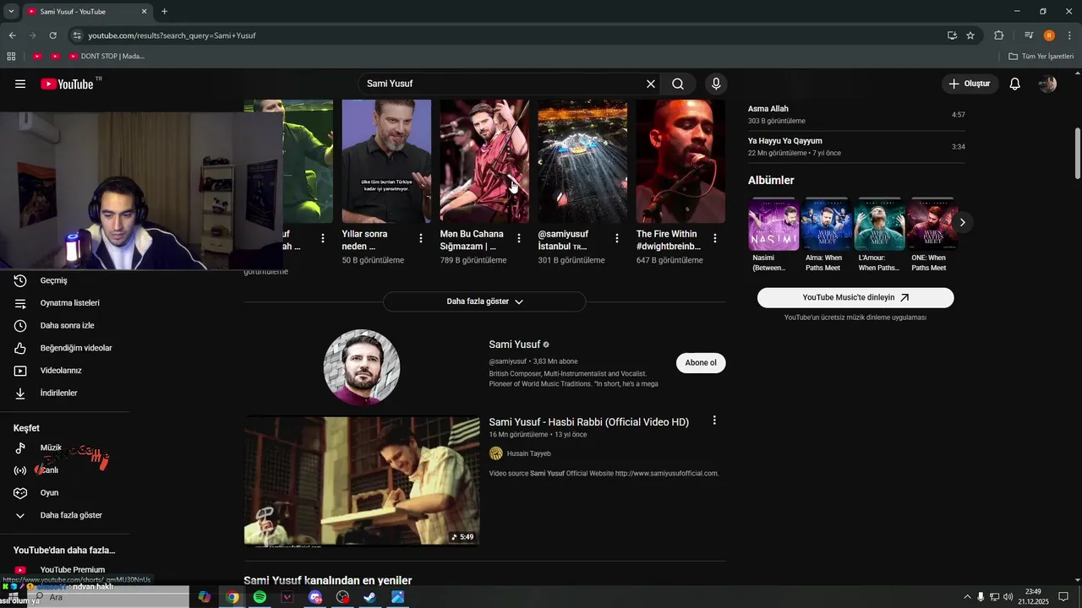Bookmark this page with star icon
Screen dimensions: 1082x608
coord(970,35)
